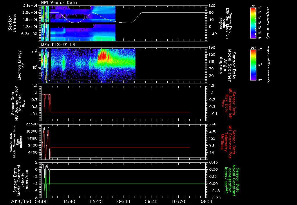Viewport: 297px width, 205px height.
Task: Click the 120 sun elevation axis value
Action: click(213, 6)
